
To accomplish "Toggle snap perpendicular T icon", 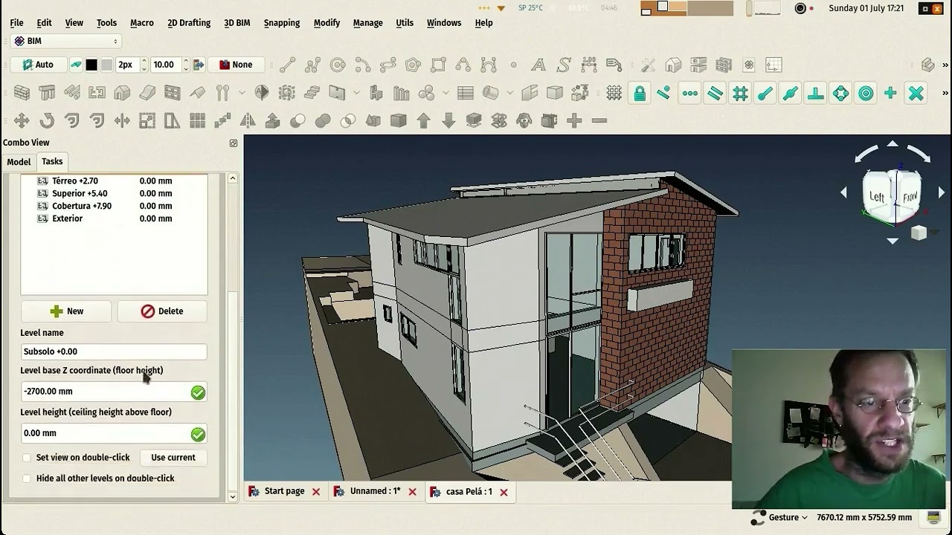I will pyautogui.click(x=815, y=93).
